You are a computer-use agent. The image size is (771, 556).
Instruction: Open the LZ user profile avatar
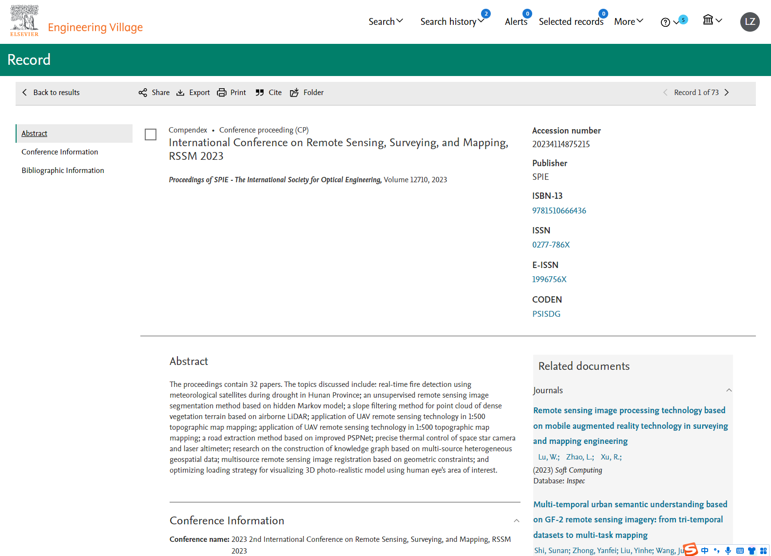pyautogui.click(x=750, y=22)
